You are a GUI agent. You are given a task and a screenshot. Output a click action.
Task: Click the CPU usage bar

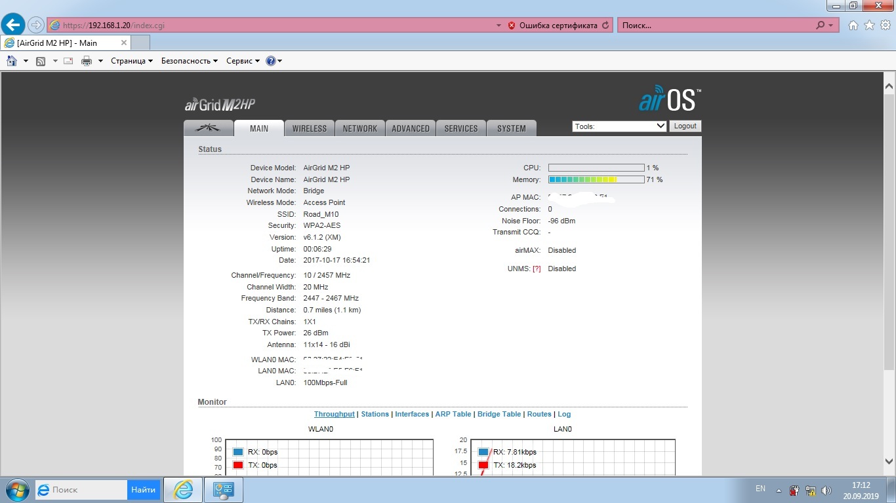tap(596, 168)
